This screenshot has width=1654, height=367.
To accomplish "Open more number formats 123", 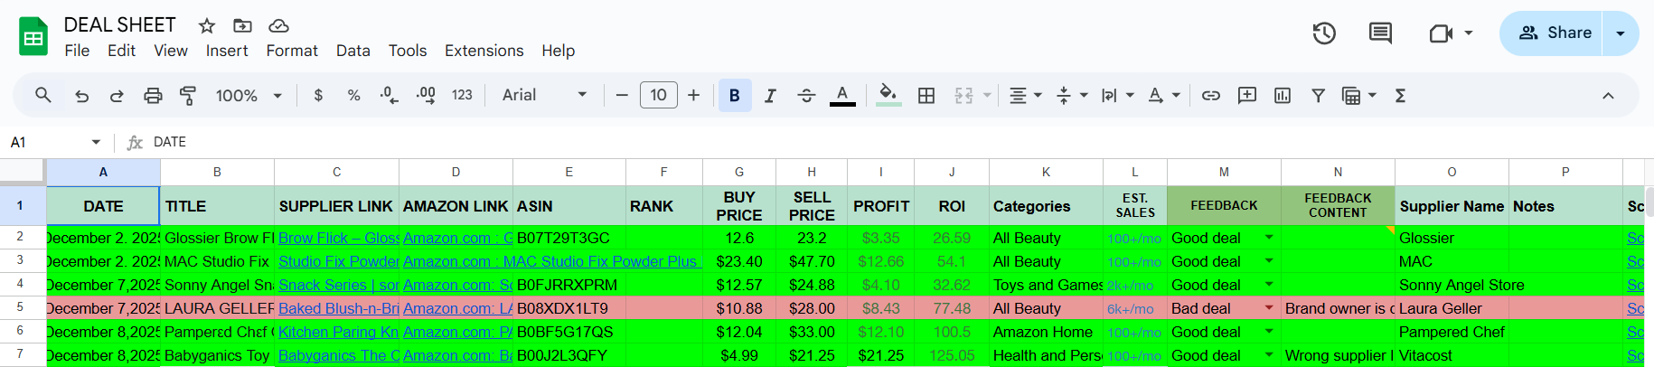I will pyautogui.click(x=462, y=95).
